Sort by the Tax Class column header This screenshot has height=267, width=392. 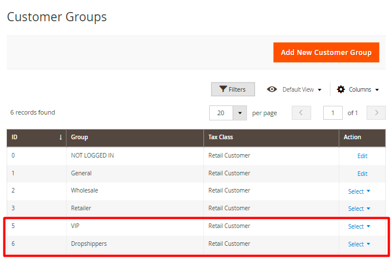[x=271, y=138]
